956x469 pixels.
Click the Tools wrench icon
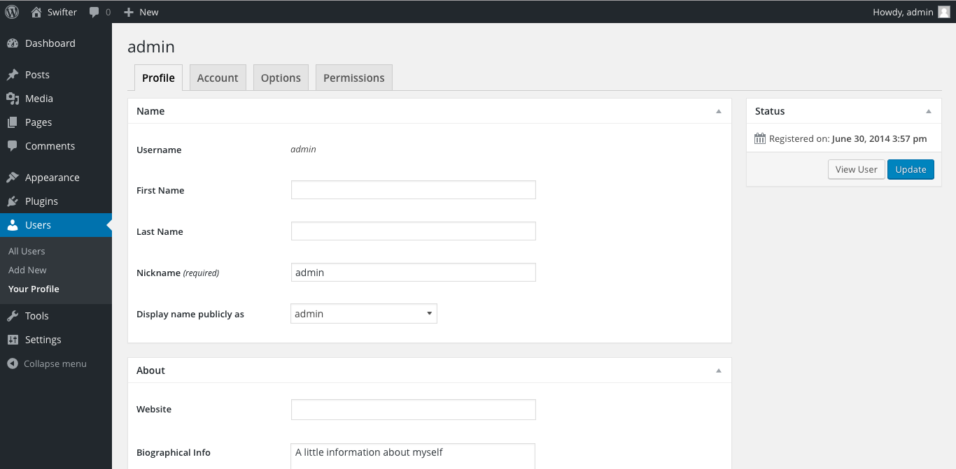tap(13, 316)
